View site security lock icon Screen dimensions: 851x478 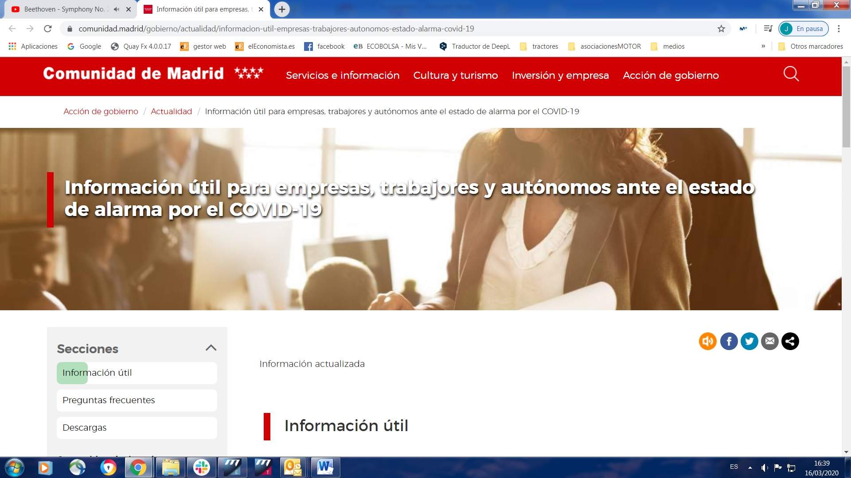pos(69,29)
